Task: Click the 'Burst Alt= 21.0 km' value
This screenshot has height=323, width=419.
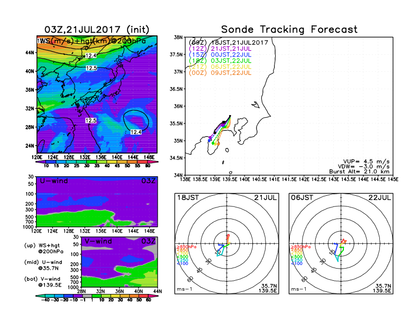Action: coord(359,172)
